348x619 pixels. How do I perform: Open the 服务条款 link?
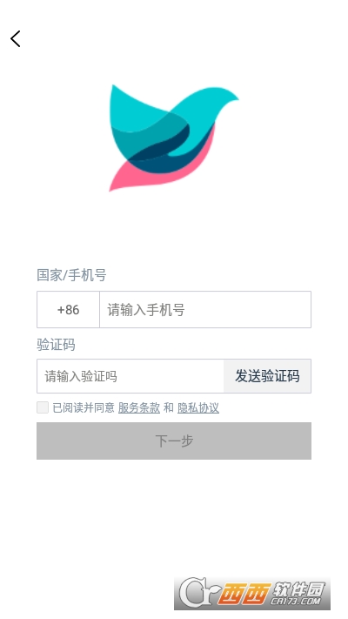[139, 407]
